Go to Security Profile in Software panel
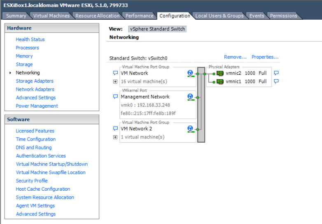Screen dimensions: 322x224 click(x=32, y=181)
